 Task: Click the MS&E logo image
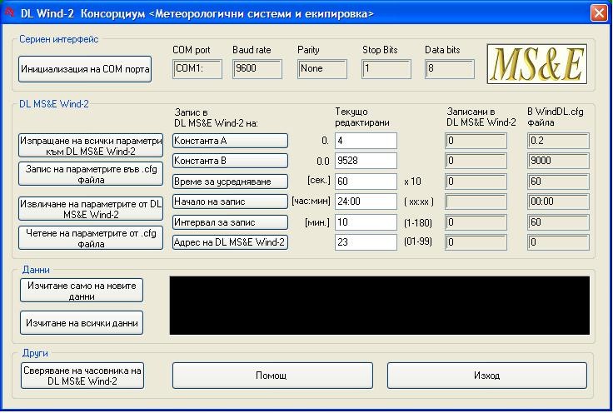tap(537, 64)
